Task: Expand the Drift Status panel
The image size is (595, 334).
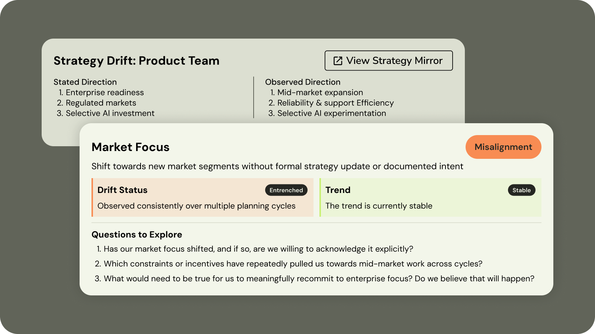Action: (x=203, y=197)
